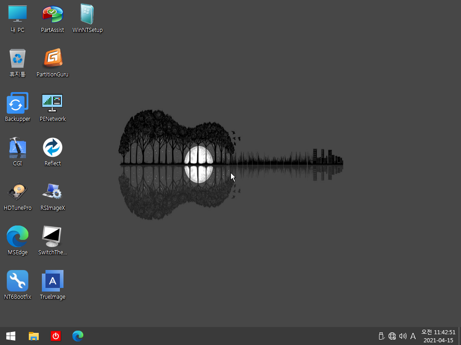Launch HDTunePro from the desktop
461x345 pixels.
pyautogui.click(x=18, y=197)
